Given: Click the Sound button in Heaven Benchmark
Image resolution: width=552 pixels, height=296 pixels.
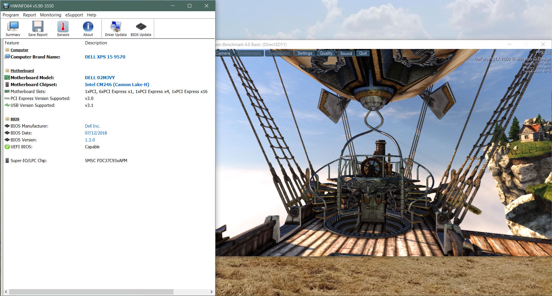Looking at the screenshot, I should click(346, 53).
